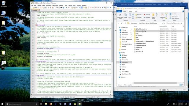Open the Recycle Bin desktop icon
Screen dimensions: 189x106
tap(4, 4)
